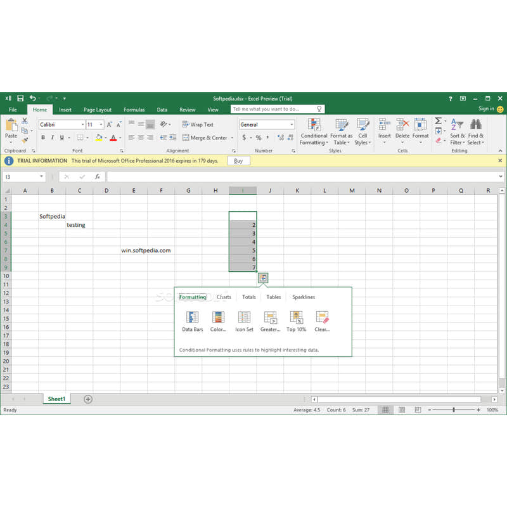Enable Wrap Text for the selection
This screenshot has width=507, height=507.
pyautogui.click(x=200, y=124)
